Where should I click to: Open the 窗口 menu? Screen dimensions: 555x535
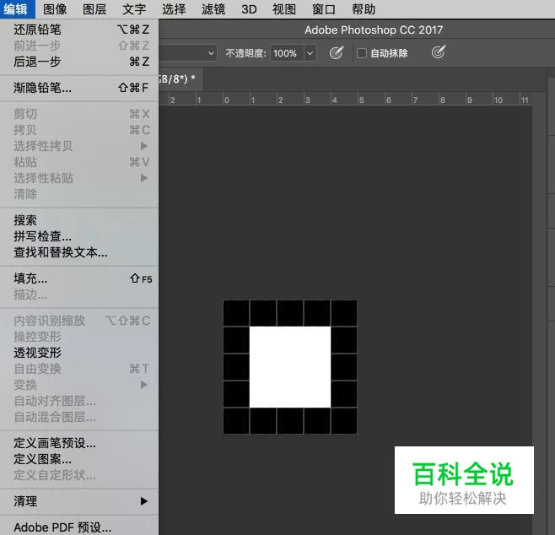tap(324, 9)
